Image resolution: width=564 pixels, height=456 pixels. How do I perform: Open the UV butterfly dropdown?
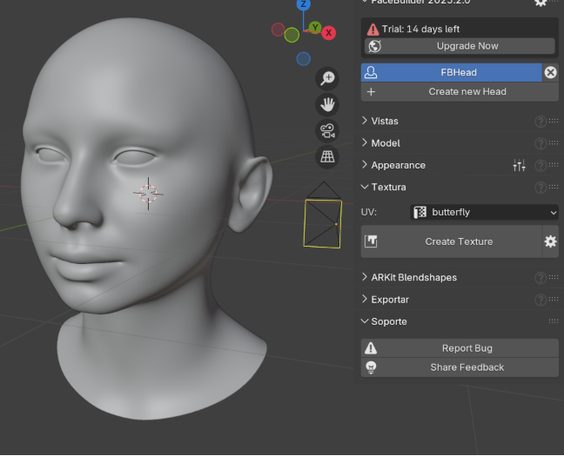click(484, 212)
